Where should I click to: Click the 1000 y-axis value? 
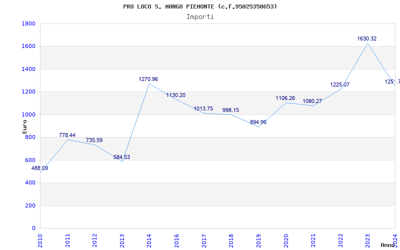coord(28,115)
